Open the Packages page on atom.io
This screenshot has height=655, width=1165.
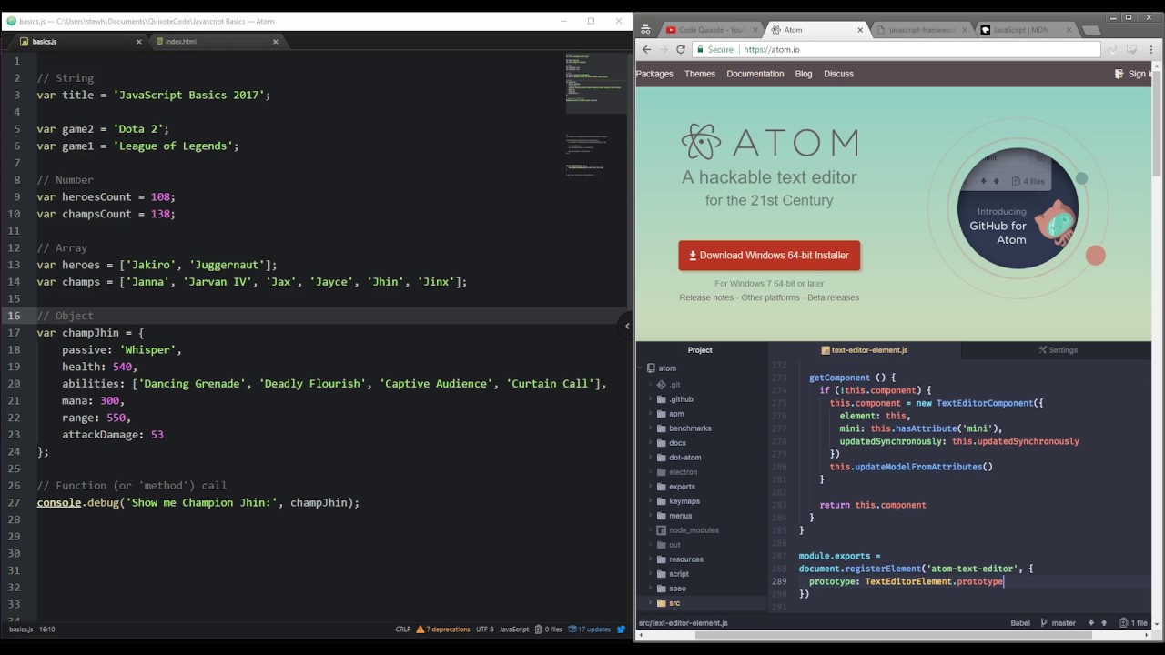point(654,74)
